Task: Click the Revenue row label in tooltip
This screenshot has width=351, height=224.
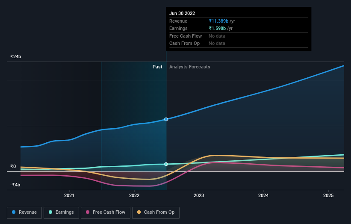Action: coord(178,21)
